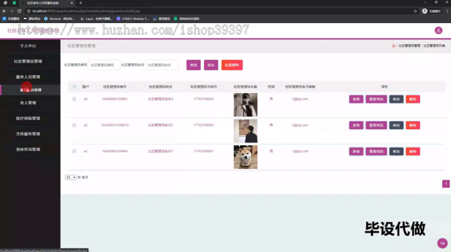
Task: Click name cell 社区管理员姓名1
Action: coord(160,151)
